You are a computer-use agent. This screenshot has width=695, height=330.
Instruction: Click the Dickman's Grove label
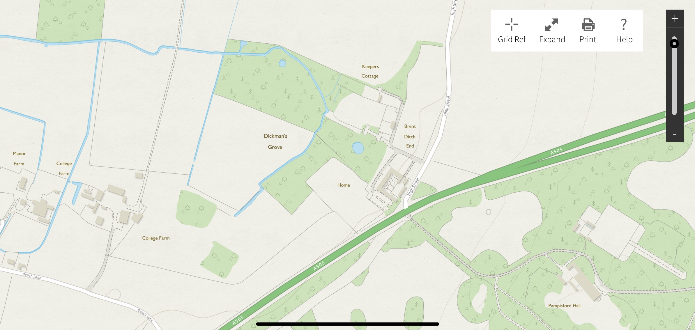[275, 141]
